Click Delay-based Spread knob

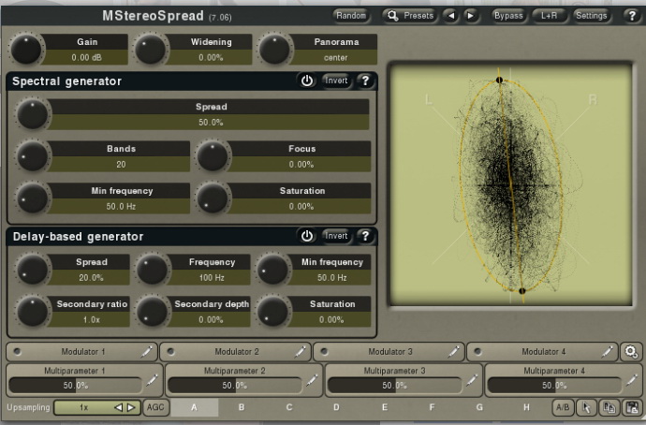[33, 270]
